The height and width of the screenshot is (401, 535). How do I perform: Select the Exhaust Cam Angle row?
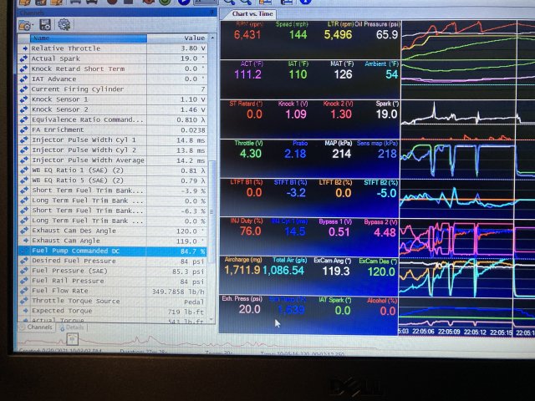click(113, 241)
